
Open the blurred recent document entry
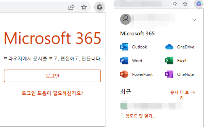[151, 106]
